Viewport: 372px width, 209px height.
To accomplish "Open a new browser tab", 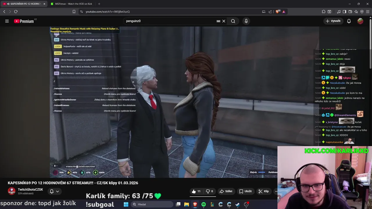I will click(x=99, y=4).
